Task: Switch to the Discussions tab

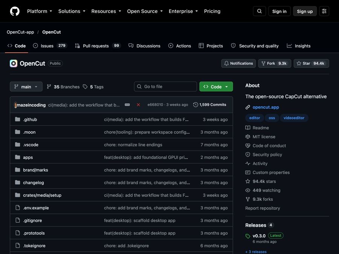Action: point(144,46)
